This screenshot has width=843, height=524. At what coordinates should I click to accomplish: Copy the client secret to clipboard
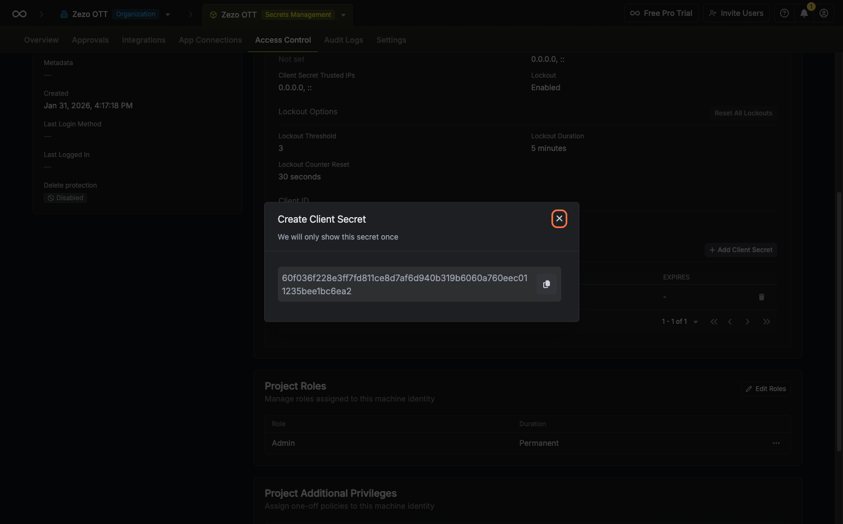[546, 284]
